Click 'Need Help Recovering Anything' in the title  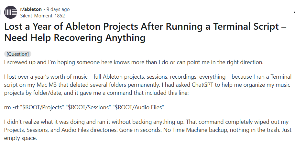click(75, 37)
